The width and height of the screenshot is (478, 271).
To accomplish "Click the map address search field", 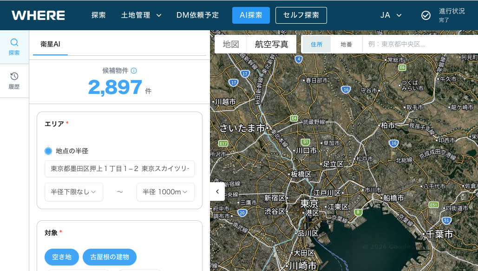I will (421, 44).
